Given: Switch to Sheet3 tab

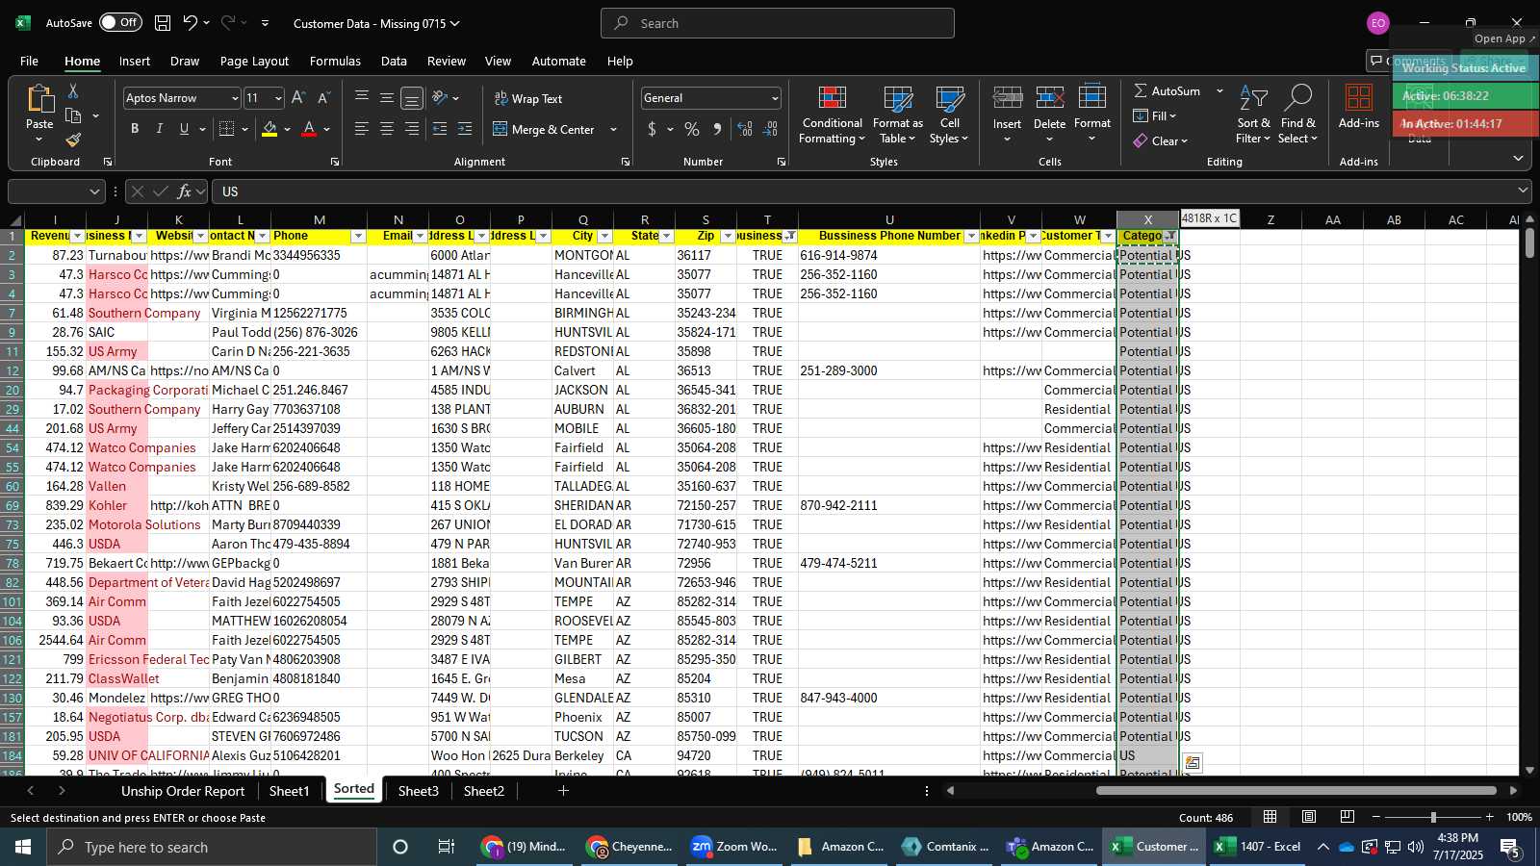Looking at the screenshot, I should coord(418,791).
